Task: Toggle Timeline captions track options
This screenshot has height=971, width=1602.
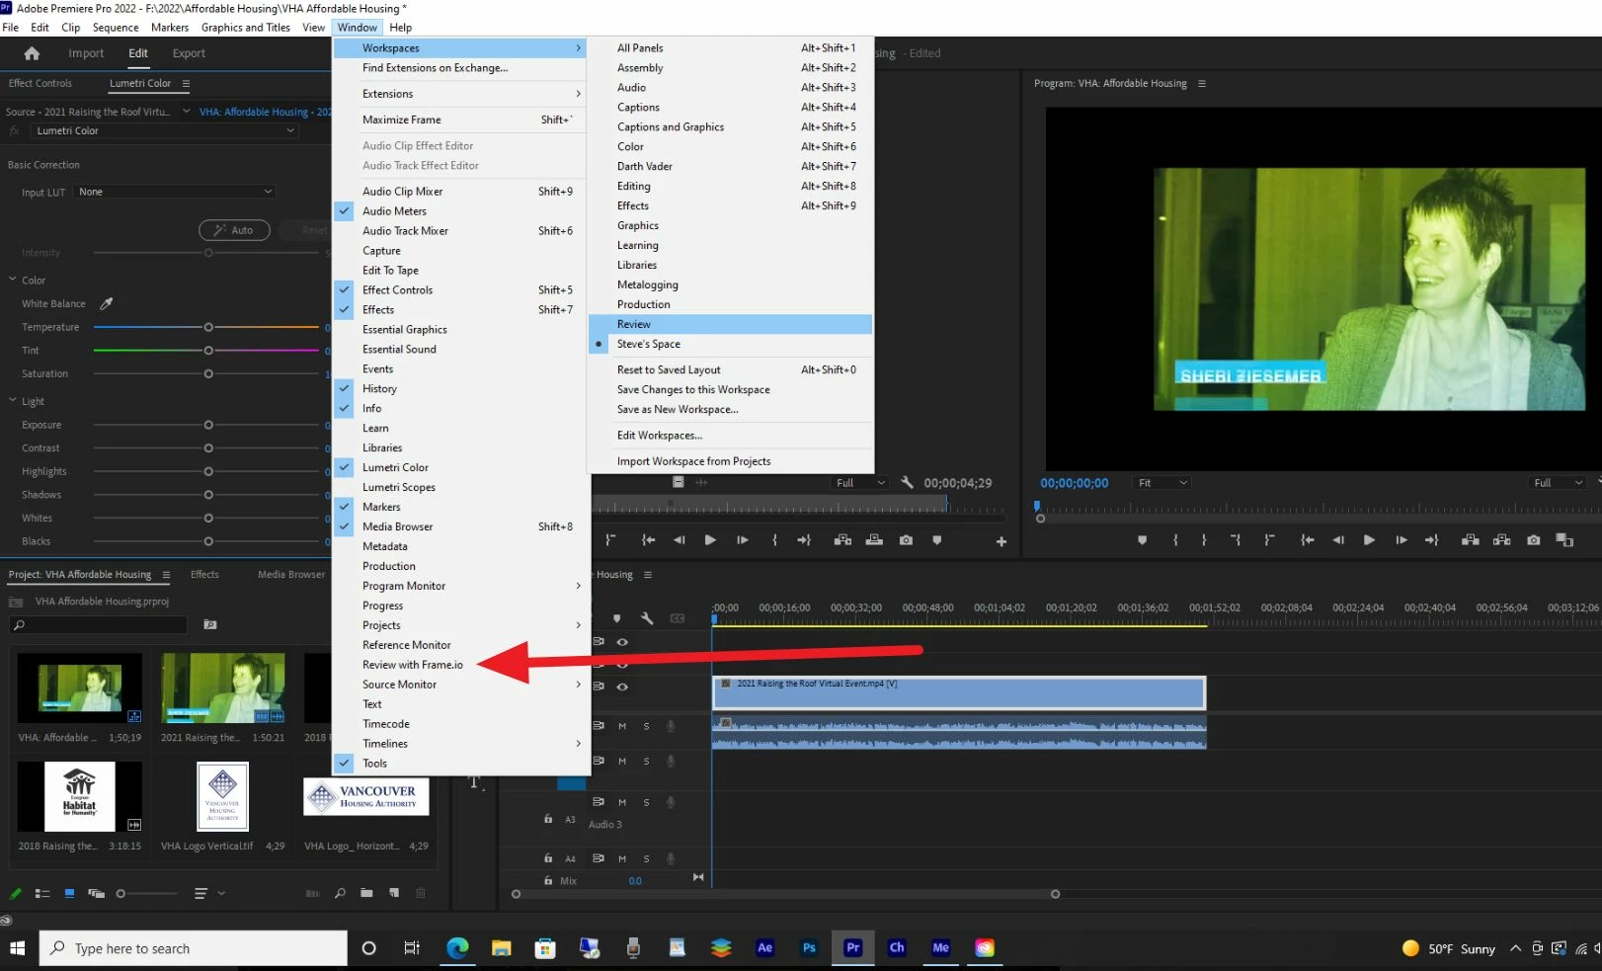Action: click(x=678, y=618)
